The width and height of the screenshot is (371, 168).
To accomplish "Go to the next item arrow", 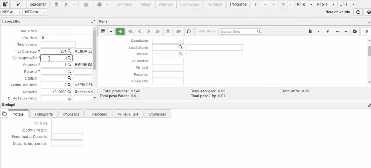I will (x=148, y=31).
